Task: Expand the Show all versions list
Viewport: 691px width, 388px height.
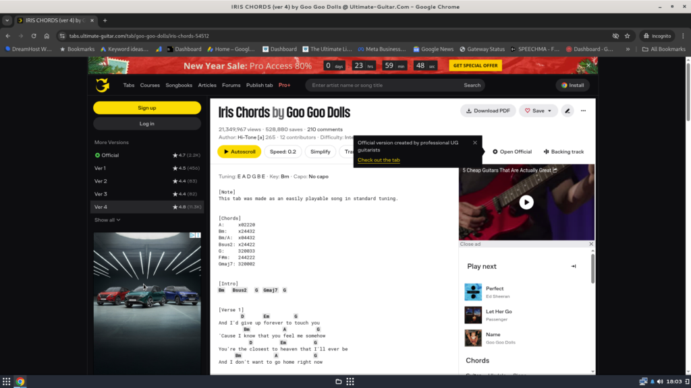Action: click(107, 220)
